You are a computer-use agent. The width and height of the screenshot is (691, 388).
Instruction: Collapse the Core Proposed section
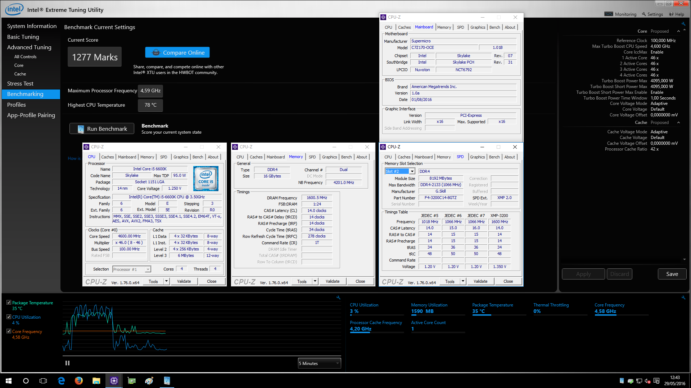[679, 31]
